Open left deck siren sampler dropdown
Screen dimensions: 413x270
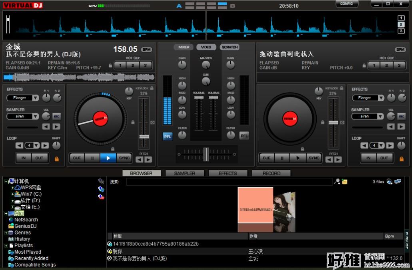click(x=36, y=116)
